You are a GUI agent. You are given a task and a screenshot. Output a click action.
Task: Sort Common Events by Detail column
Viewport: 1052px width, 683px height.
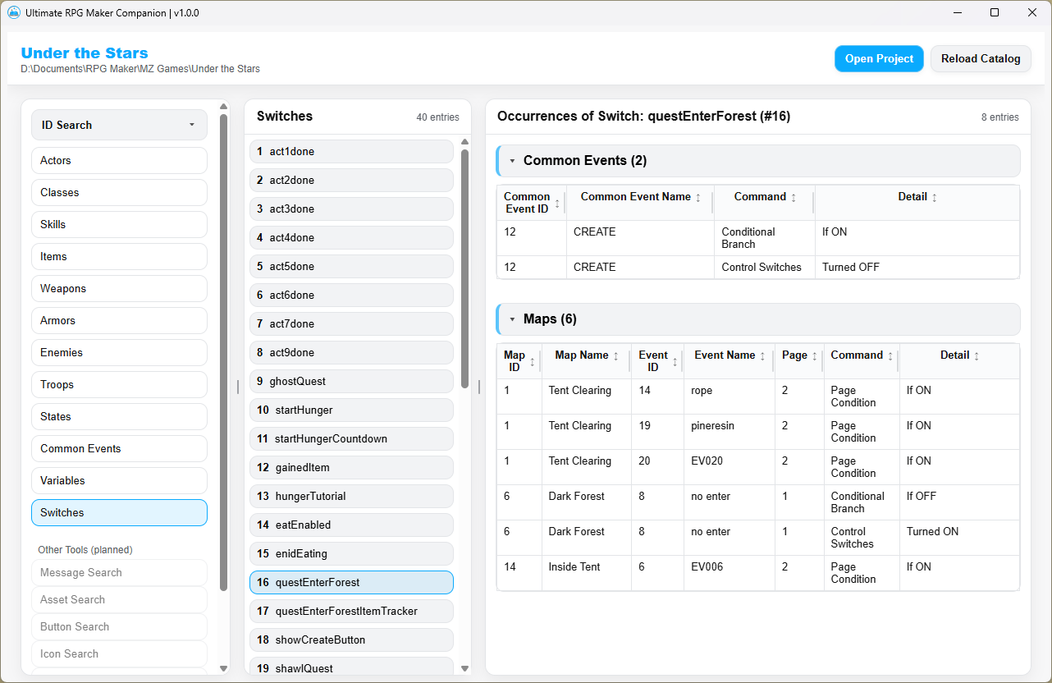coord(917,197)
